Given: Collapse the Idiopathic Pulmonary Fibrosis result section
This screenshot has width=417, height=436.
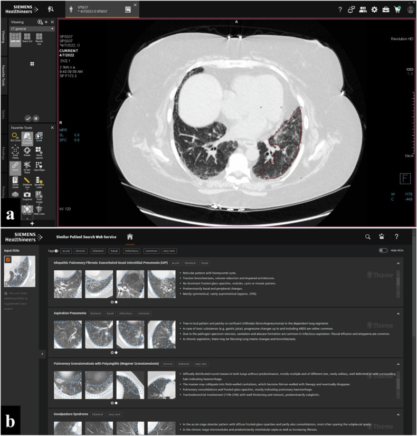Looking at the screenshot, I should pos(398,263).
